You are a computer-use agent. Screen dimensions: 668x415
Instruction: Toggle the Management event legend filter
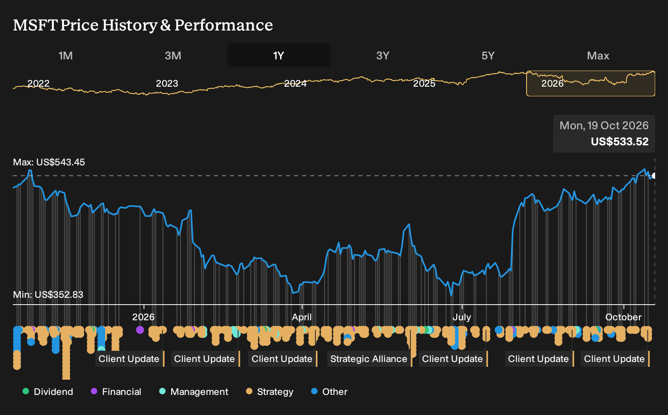(x=194, y=392)
